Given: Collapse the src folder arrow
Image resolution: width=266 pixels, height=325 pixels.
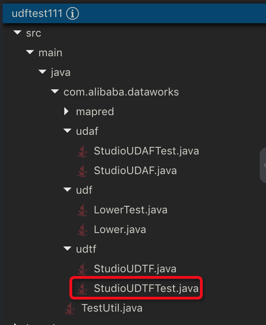Looking at the screenshot, I should click(x=17, y=33).
